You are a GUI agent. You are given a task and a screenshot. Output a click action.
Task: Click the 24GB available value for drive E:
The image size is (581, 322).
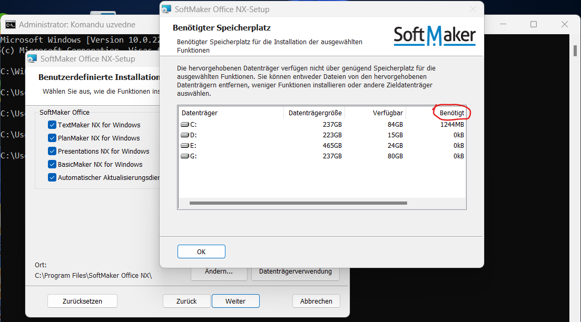(x=395, y=145)
